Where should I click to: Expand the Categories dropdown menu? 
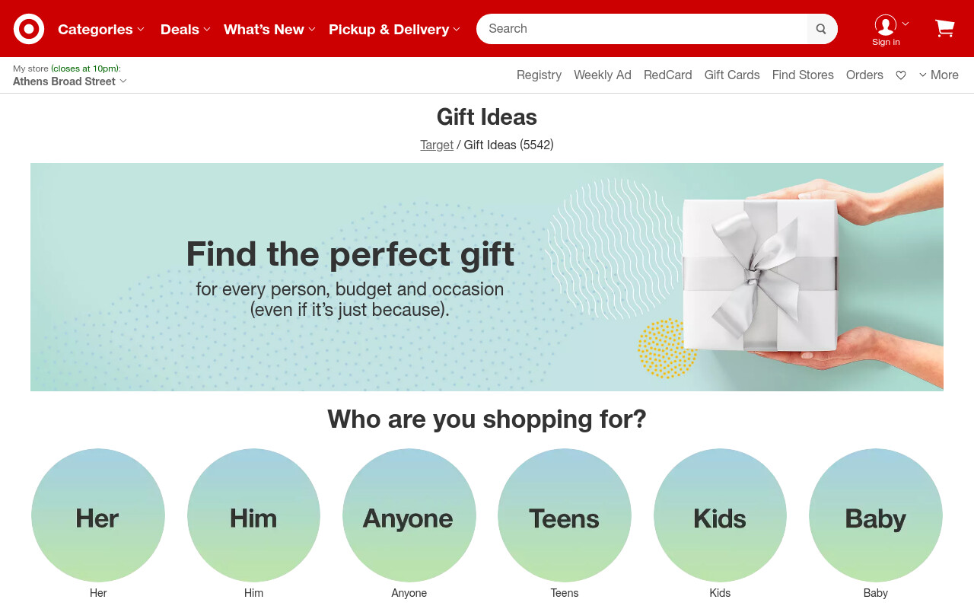101,29
